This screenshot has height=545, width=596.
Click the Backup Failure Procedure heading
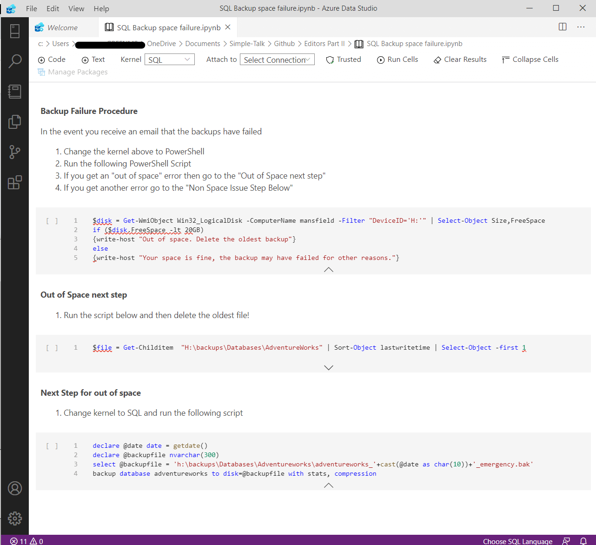89,111
